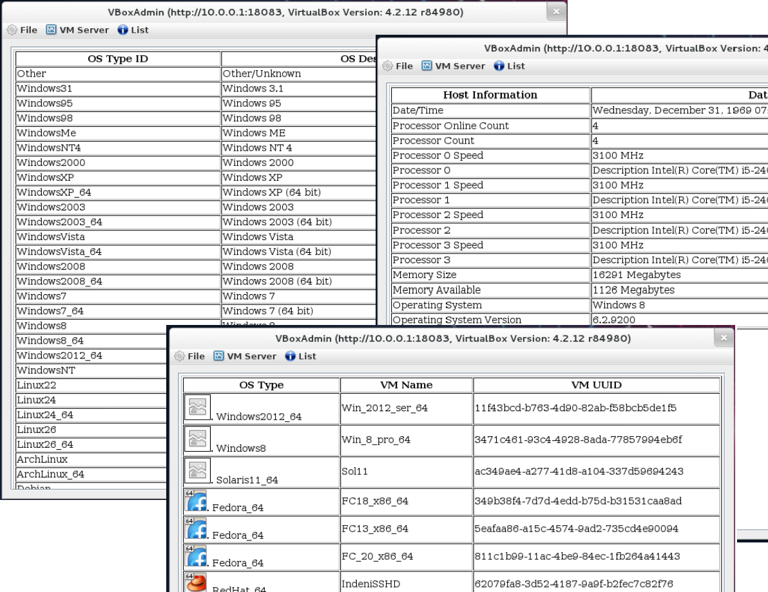Close the OS Type ID window
768x592 pixels.
coord(556,12)
